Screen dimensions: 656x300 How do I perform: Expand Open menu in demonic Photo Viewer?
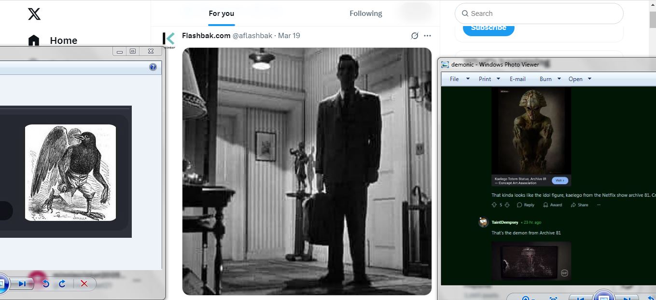580,79
